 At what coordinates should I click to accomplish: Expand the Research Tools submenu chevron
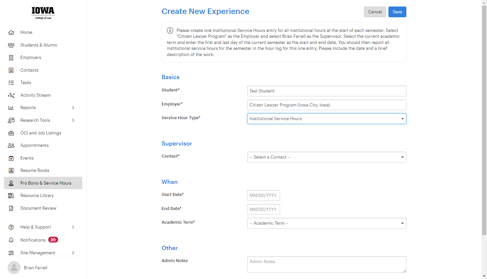click(73, 120)
